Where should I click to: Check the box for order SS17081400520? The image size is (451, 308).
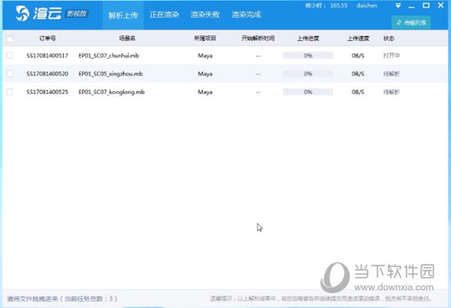tap(10, 74)
